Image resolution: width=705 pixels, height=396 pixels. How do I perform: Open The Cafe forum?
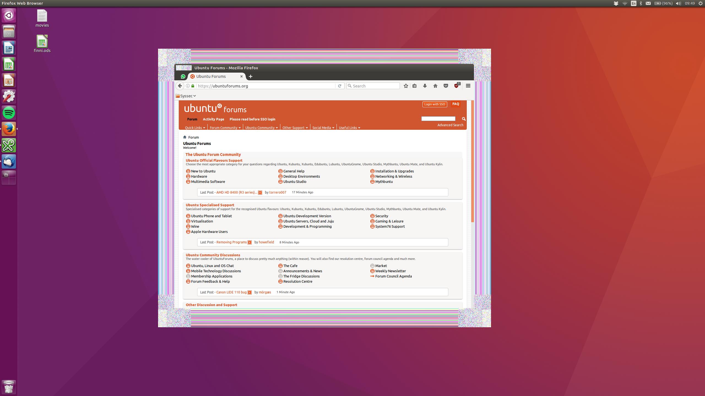pyautogui.click(x=290, y=266)
